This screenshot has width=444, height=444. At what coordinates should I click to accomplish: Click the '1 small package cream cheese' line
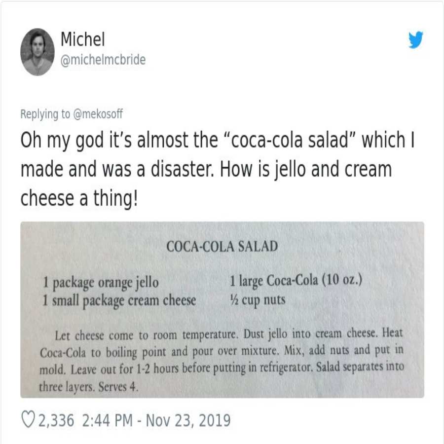click(x=119, y=301)
